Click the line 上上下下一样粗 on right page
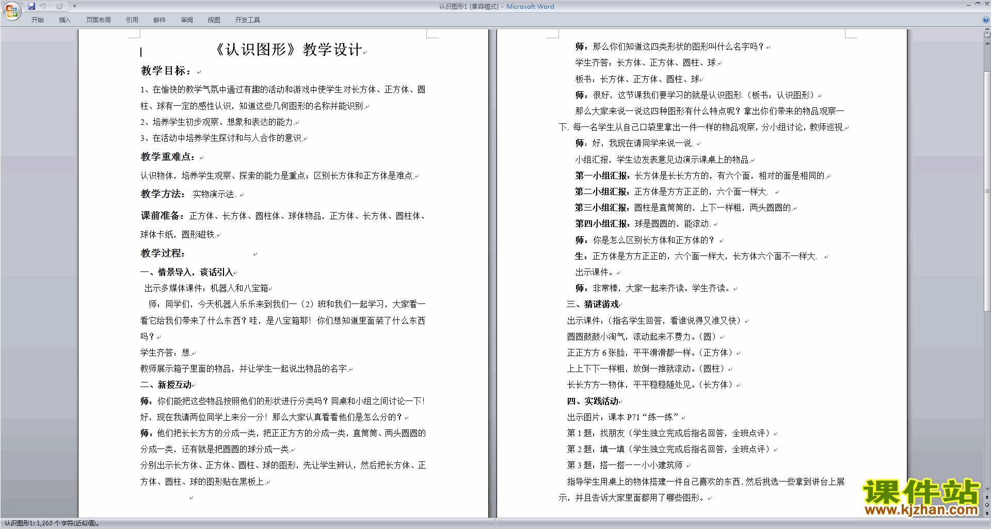 [x=646, y=368]
